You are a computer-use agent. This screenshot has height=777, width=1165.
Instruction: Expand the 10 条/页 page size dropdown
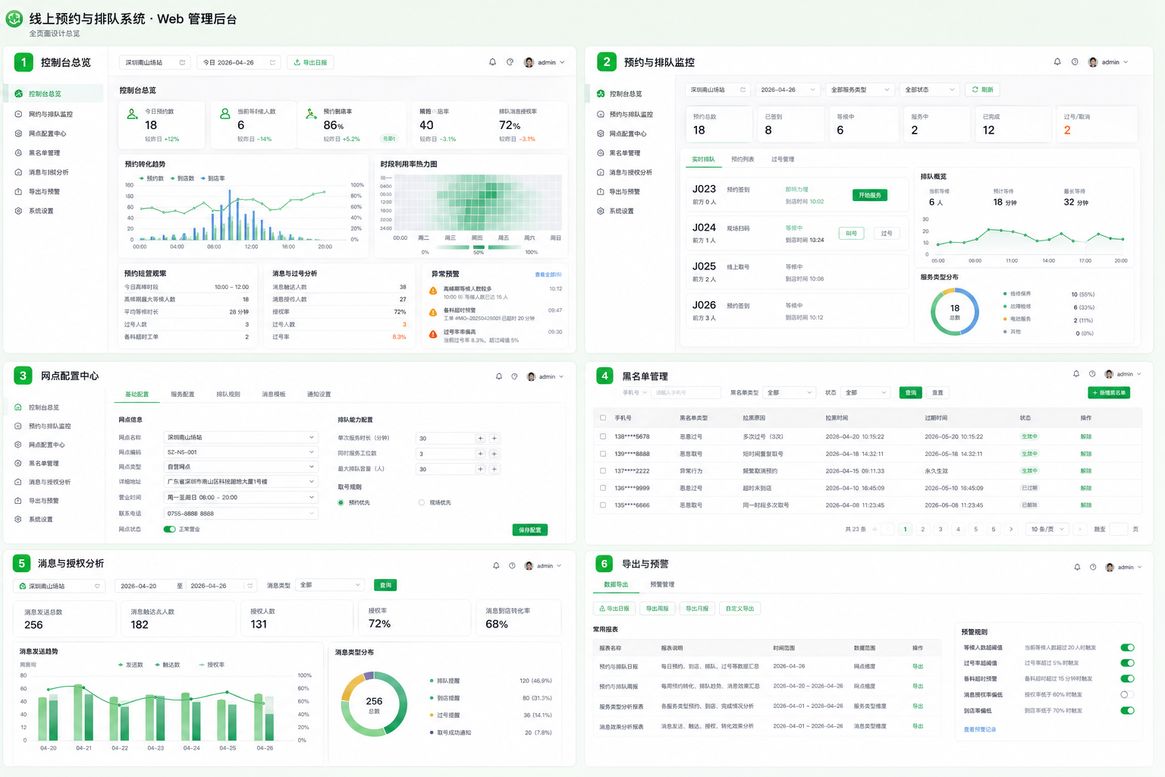tap(1047, 529)
